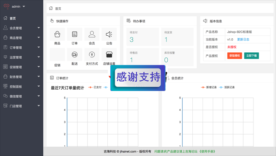This screenshot has width=276, height=156.
Task: Open 配送 quick action truck icon
Action: (x=75, y=55)
